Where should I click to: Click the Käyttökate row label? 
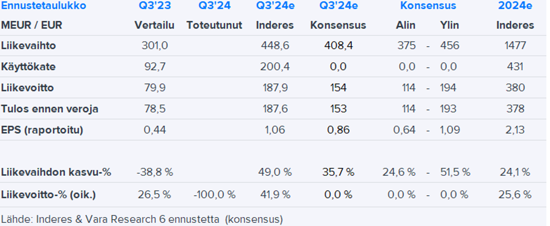coord(29,67)
